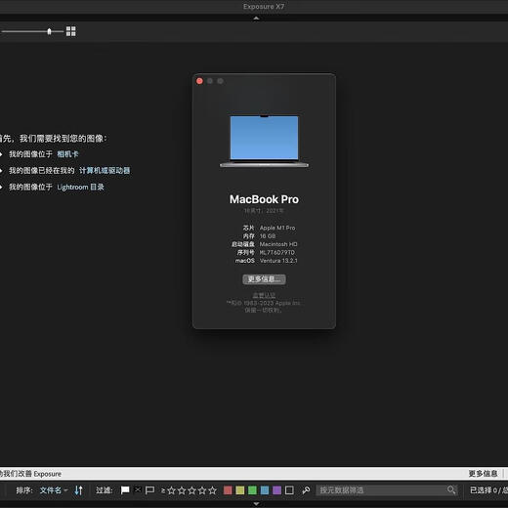Viewport: 508px width, 508px height.
Task: Filter by unflagged outline flag
Action: pyautogui.click(x=149, y=490)
